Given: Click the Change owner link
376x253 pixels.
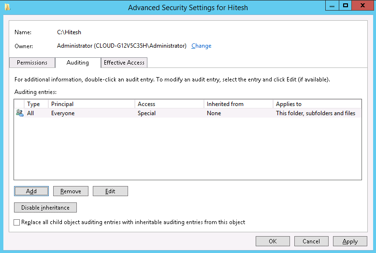Looking at the screenshot, I should [201, 46].
